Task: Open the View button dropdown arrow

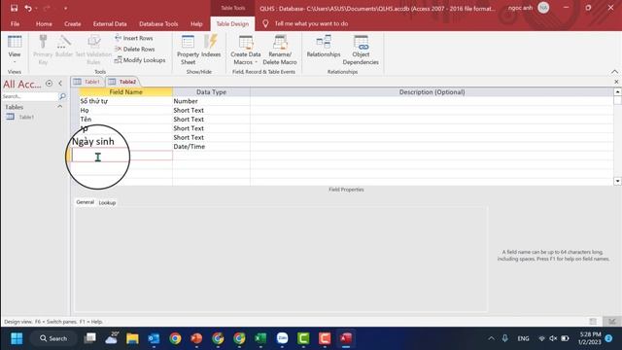Action: [15, 61]
